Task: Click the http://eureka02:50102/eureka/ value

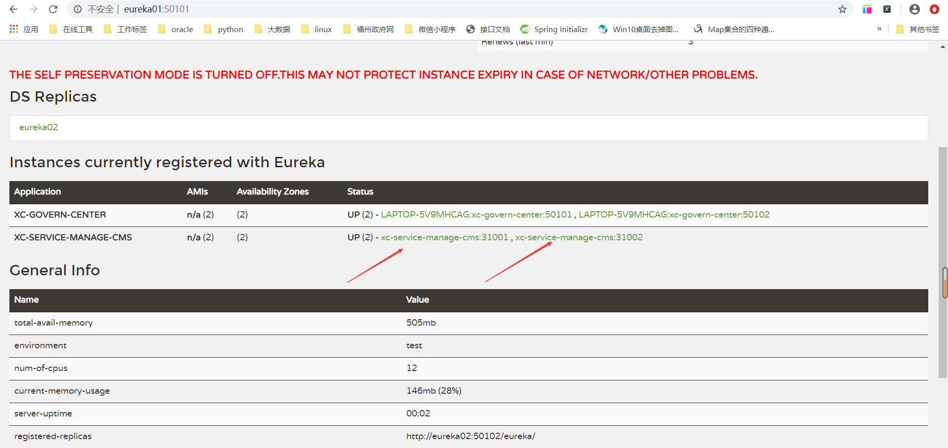Action: [471, 436]
